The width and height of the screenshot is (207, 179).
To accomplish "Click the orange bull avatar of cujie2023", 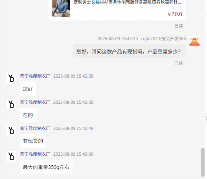I will (x=195, y=41).
